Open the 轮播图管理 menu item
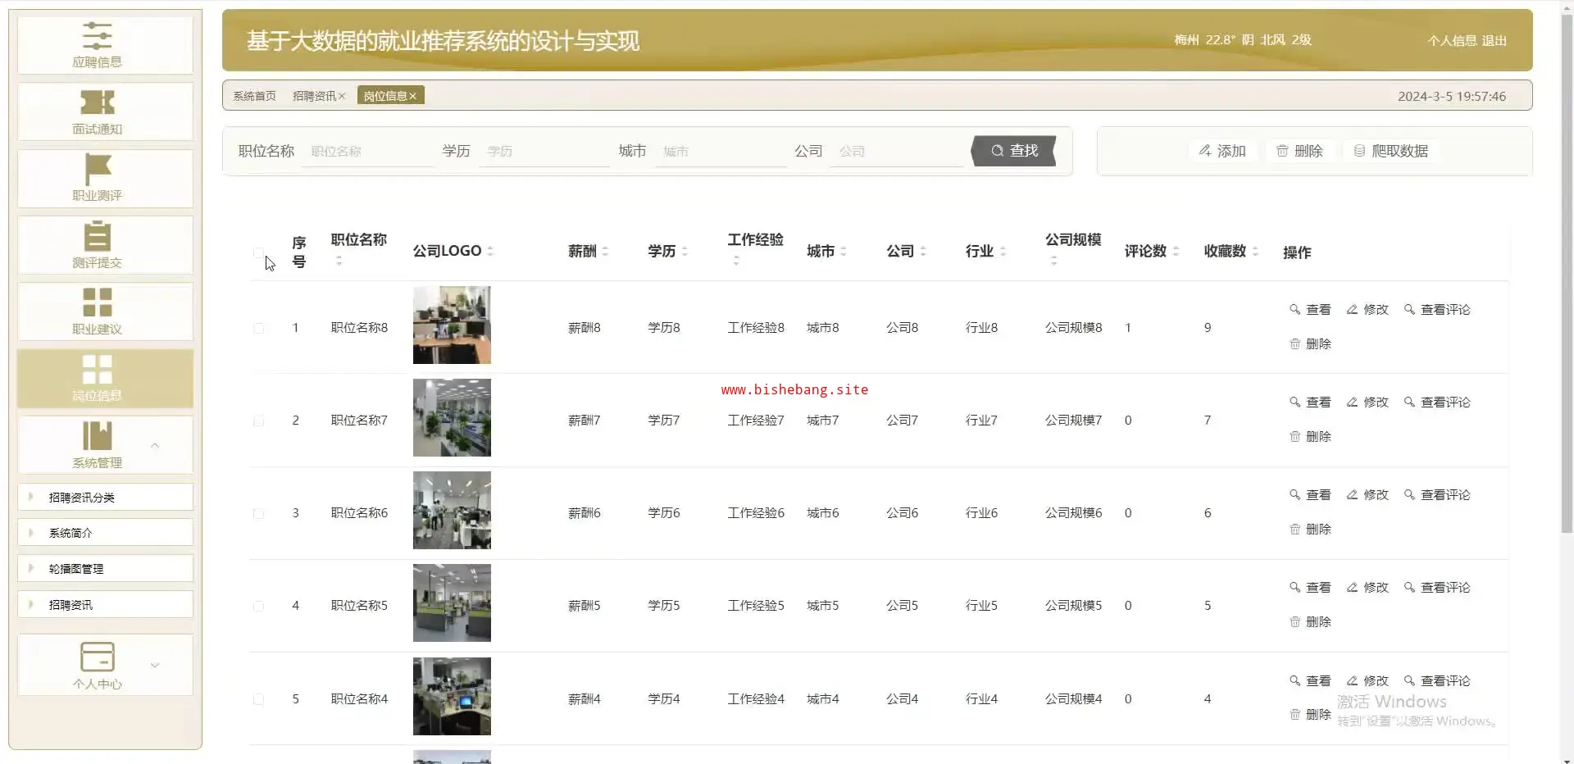The width and height of the screenshot is (1574, 764). pyautogui.click(x=76, y=569)
